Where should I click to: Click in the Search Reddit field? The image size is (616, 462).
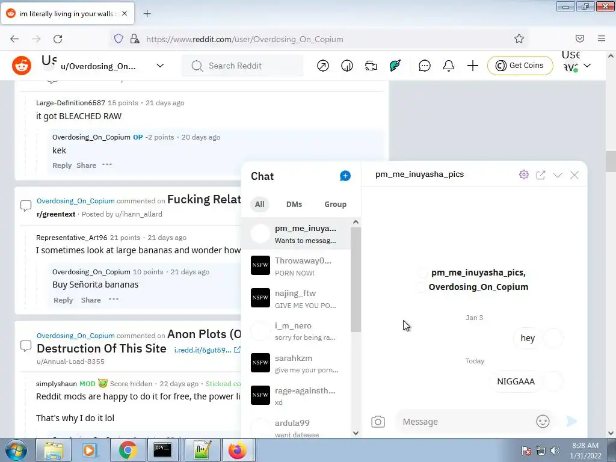(x=242, y=66)
